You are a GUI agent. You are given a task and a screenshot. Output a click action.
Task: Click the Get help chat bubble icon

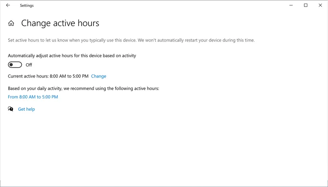pyautogui.click(x=11, y=109)
